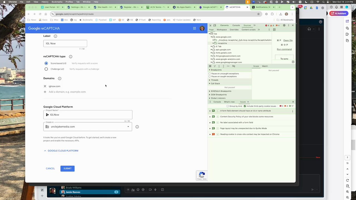Screen dimensions: 356x200
Task: Enable Pause on caught exceptions
Action: pos(210,76)
